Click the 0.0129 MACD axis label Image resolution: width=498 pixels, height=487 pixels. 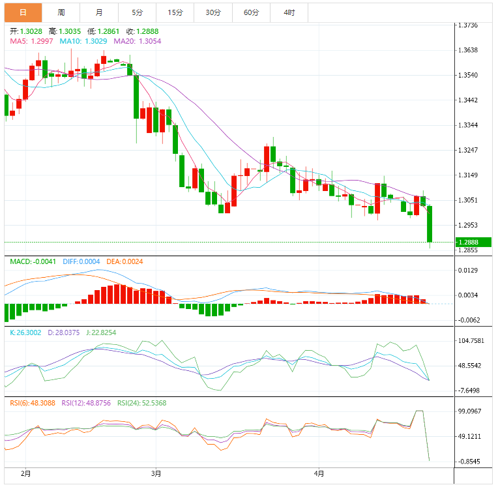click(x=468, y=271)
